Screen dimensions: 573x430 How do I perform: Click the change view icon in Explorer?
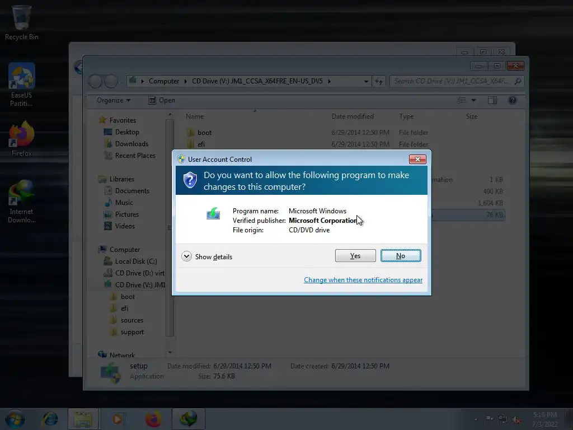click(462, 100)
